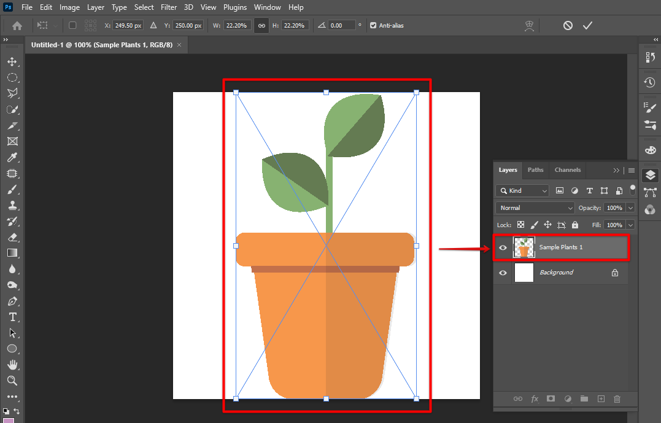Click the rotation angle input field

[342, 25]
